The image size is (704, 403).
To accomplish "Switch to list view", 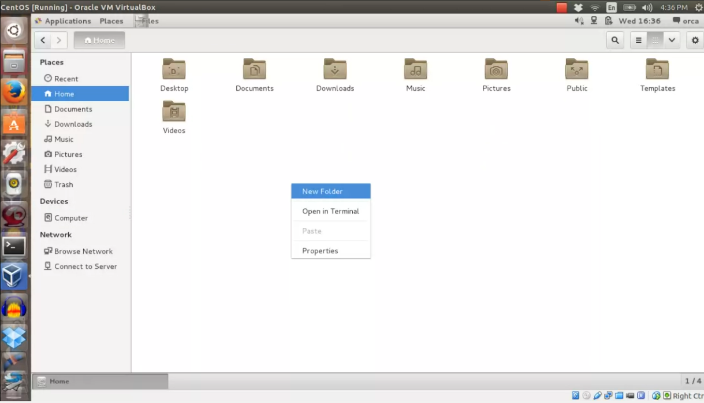I will 638,40.
